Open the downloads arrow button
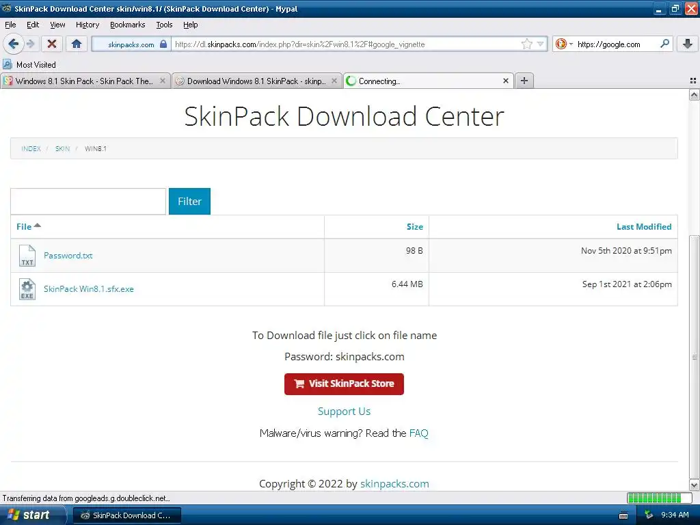 pyautogui.click(x=688, y=44)
